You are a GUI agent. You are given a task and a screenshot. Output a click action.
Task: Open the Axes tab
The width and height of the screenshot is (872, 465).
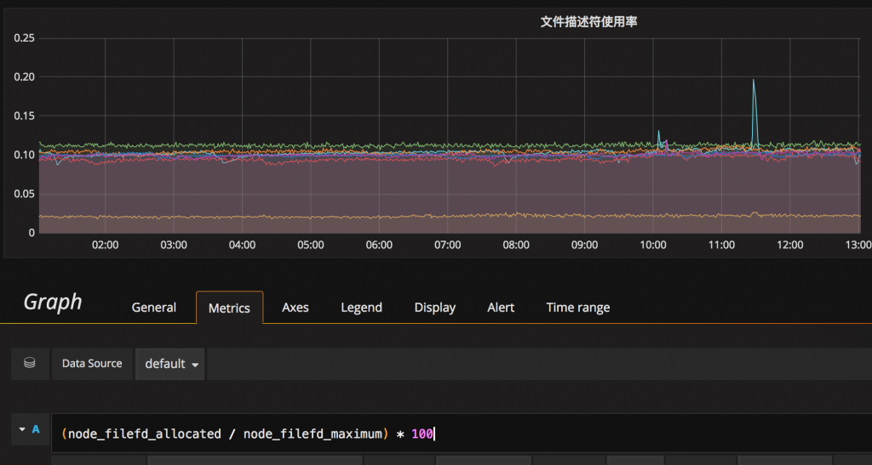(295, 308)
